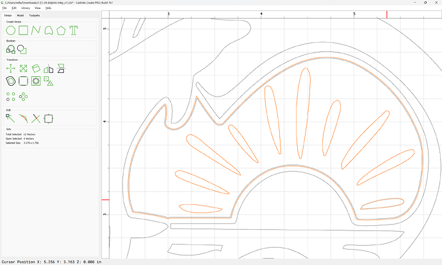Open the View menu
This screenshot has height=265, width=442.
[x=38, y=8]
